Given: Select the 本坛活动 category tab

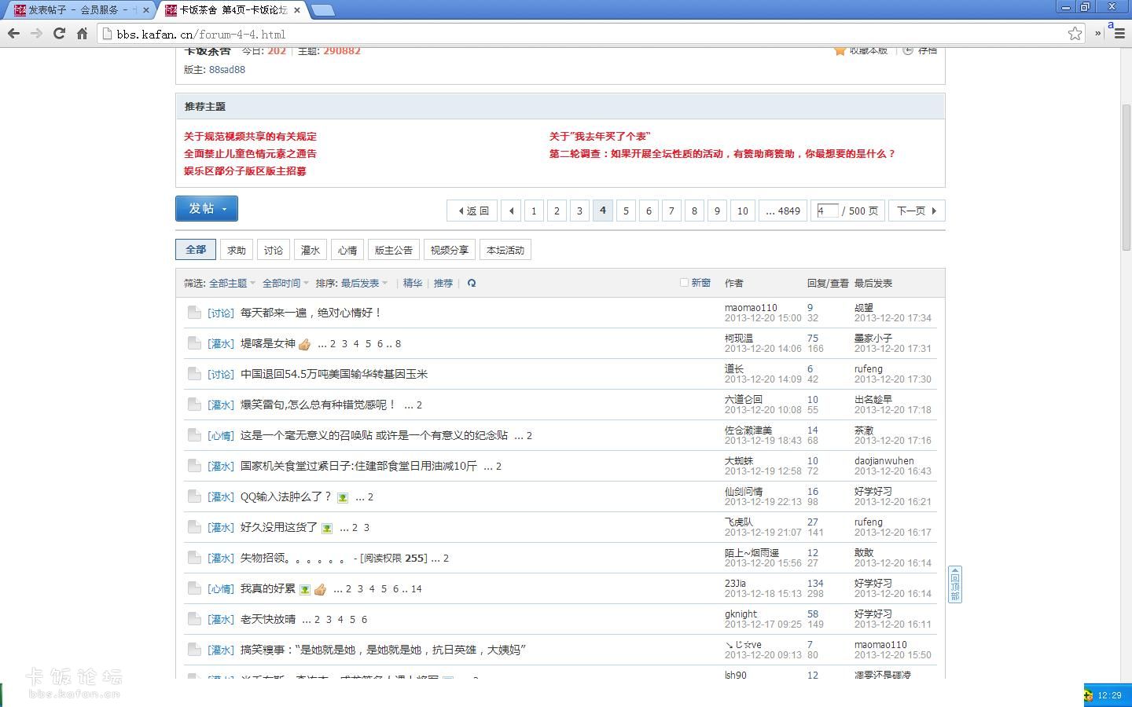Looking at the screenshot, I should [505, 250].
